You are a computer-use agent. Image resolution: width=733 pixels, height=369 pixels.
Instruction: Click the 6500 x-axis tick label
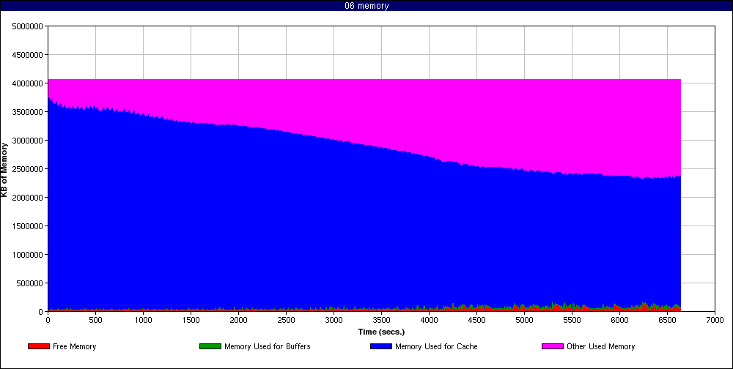coord(668,320)
